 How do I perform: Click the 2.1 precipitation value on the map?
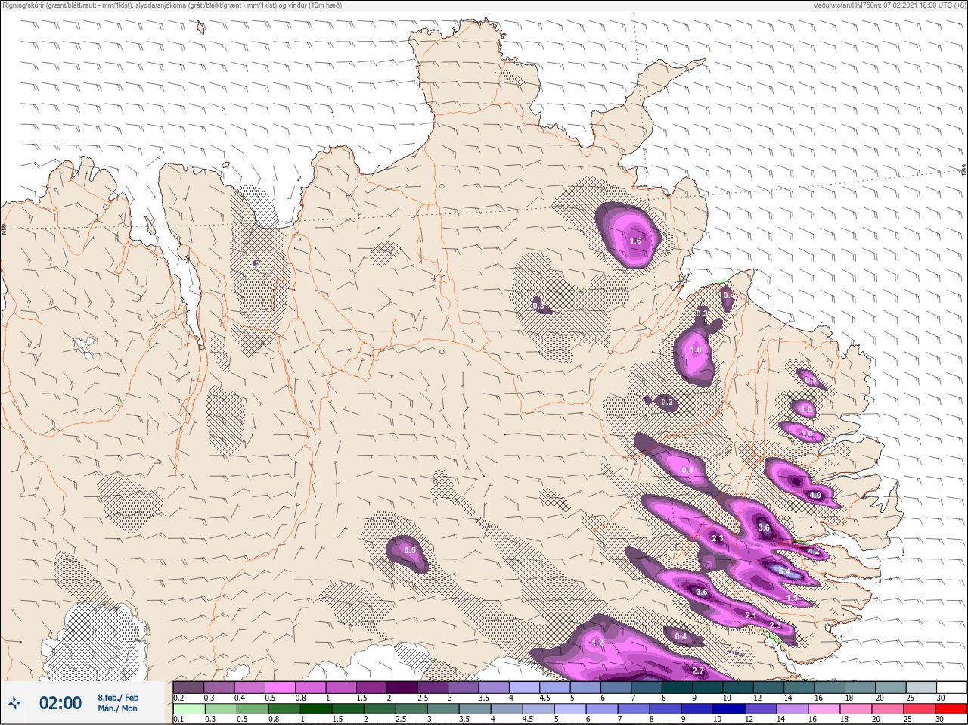[751, 615]
